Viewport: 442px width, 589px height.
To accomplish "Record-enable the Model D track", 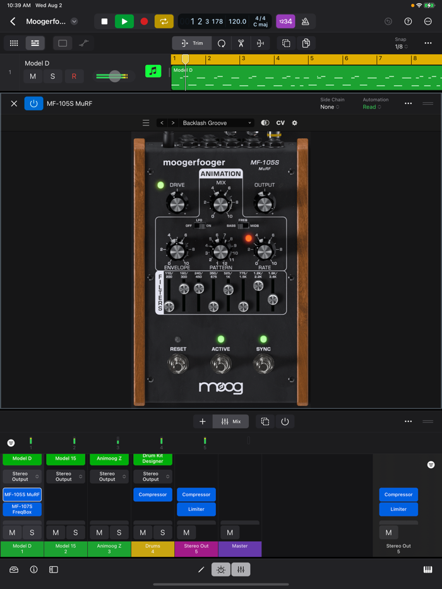I will (x=74, y=76).
